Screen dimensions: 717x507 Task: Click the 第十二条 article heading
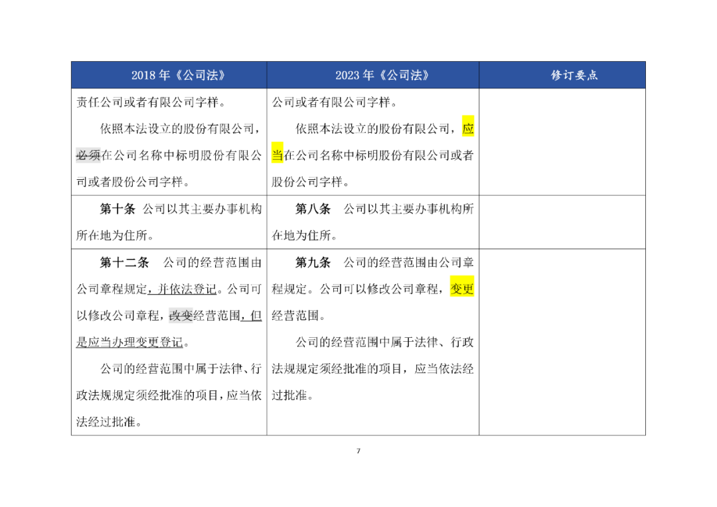pyautogui.click(x=124, y=262)
